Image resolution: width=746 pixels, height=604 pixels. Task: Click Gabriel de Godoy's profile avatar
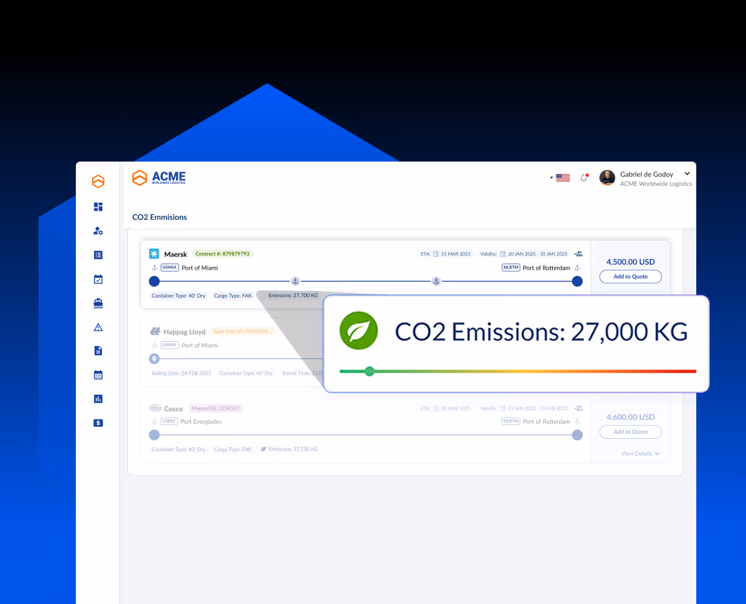pos(607,178)
